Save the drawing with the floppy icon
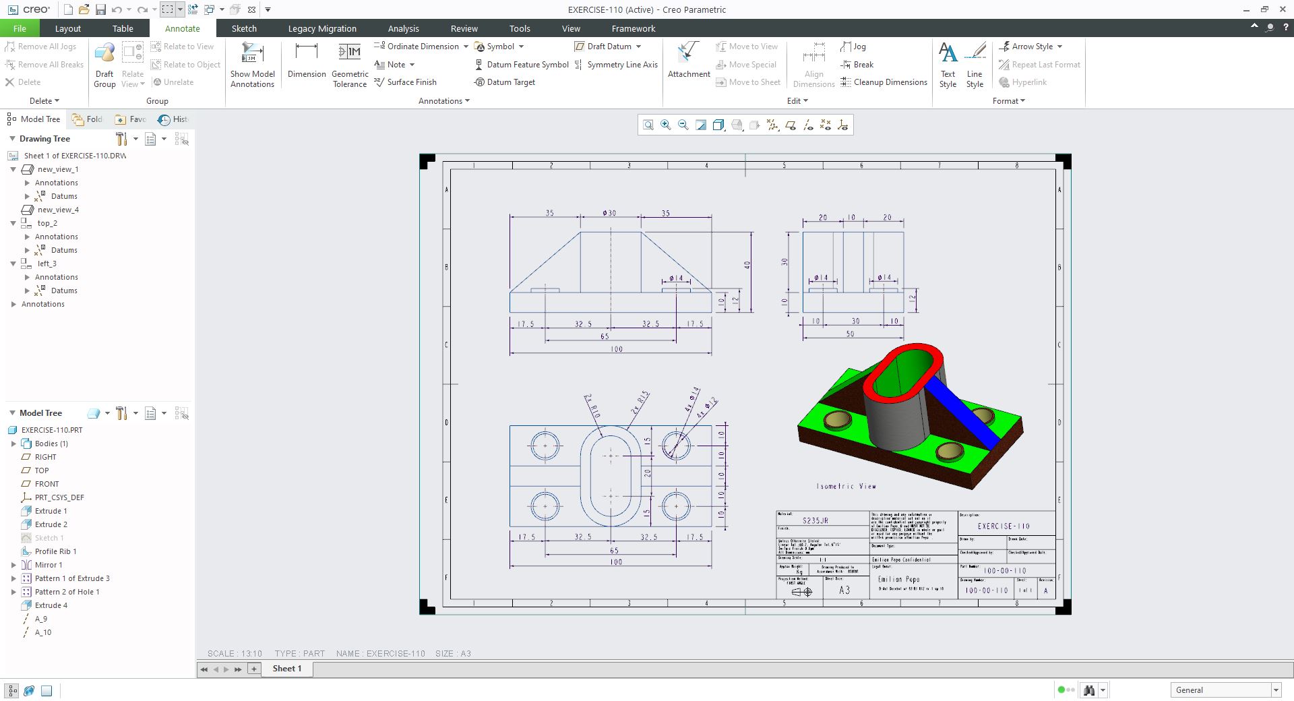Viewport: 1294px width, 701px height. [100, 9]
